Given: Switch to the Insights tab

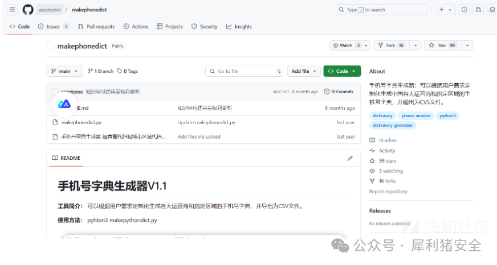Looking at the screenshot, I should (239, 27).
